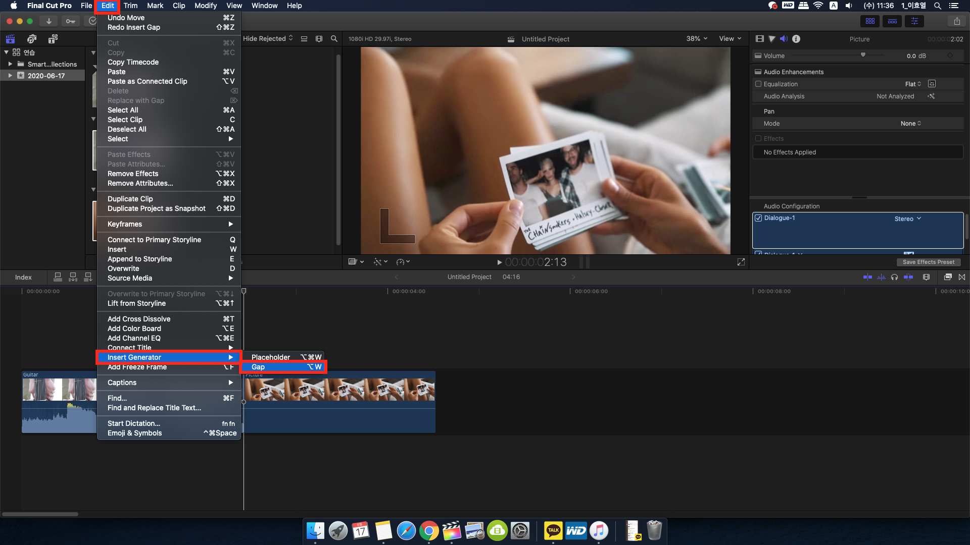Image resolution: width=970 pixels, height=545 pixels.
Task: Click the import media down-arrow icon
Action: pyautogui.click(x=48, y=21)
